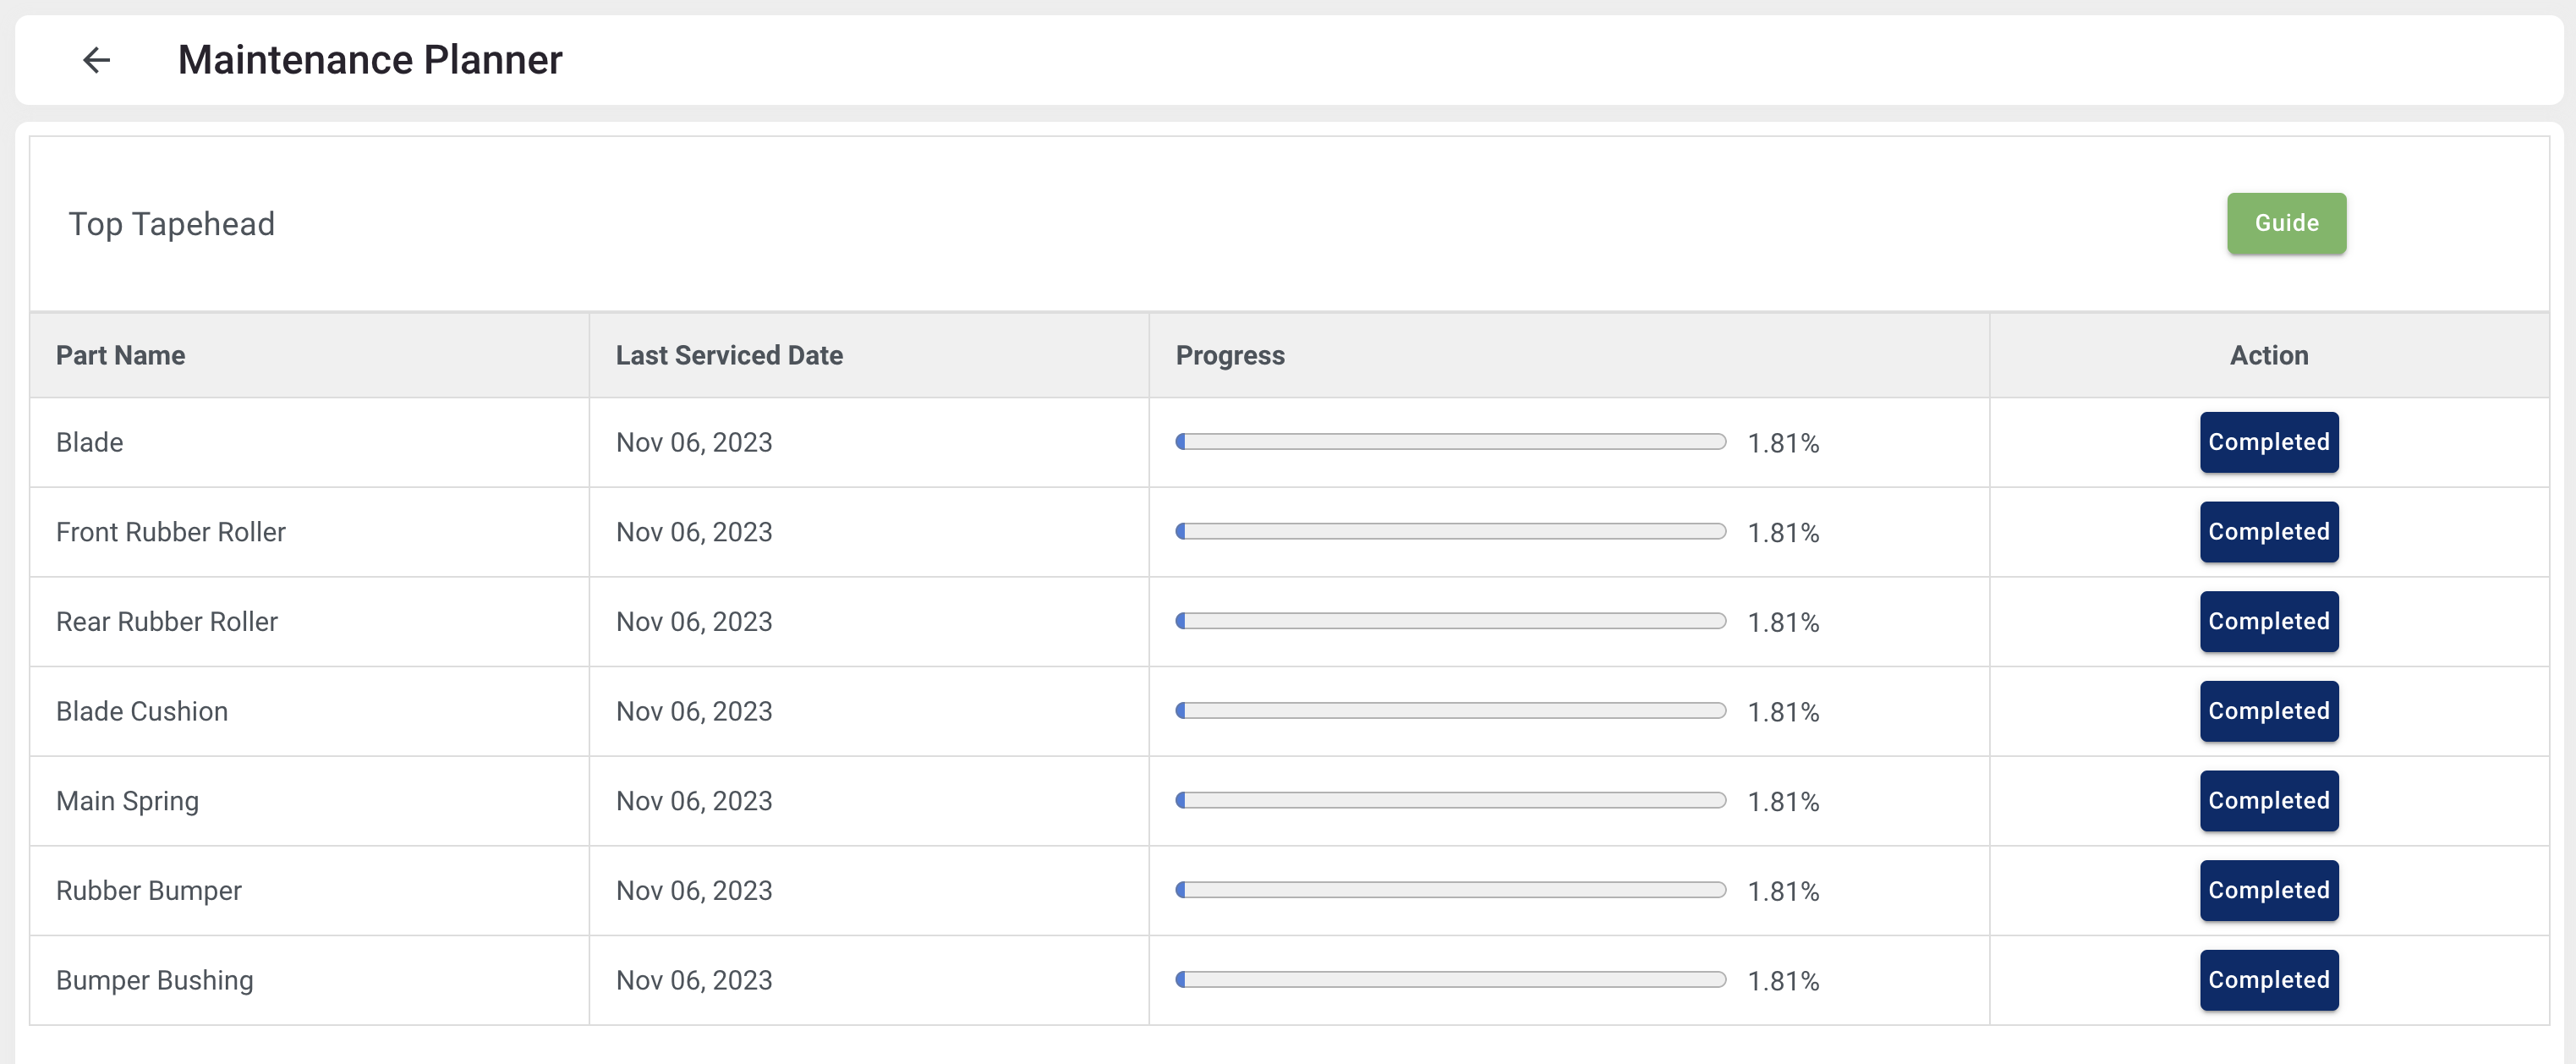Click Completed for Rear Rubber Roller
Image resolution: width=2576 pixels, height=1064 pixels.
pos(2268,621)
